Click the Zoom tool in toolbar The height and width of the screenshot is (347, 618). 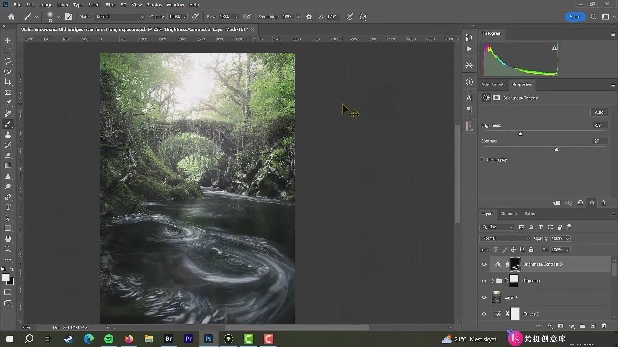point(8,250)
